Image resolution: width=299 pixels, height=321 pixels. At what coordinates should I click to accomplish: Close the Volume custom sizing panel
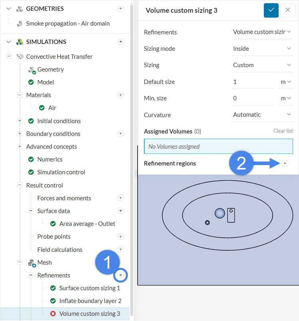coord(288,10)
